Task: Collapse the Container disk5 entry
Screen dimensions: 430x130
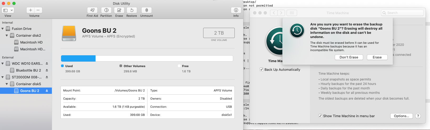Action: point(7,84)
